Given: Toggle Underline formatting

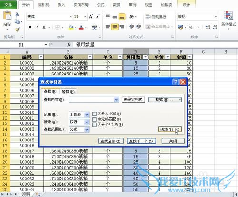Looking at the screenshot, I should click(x=44, y=28).
